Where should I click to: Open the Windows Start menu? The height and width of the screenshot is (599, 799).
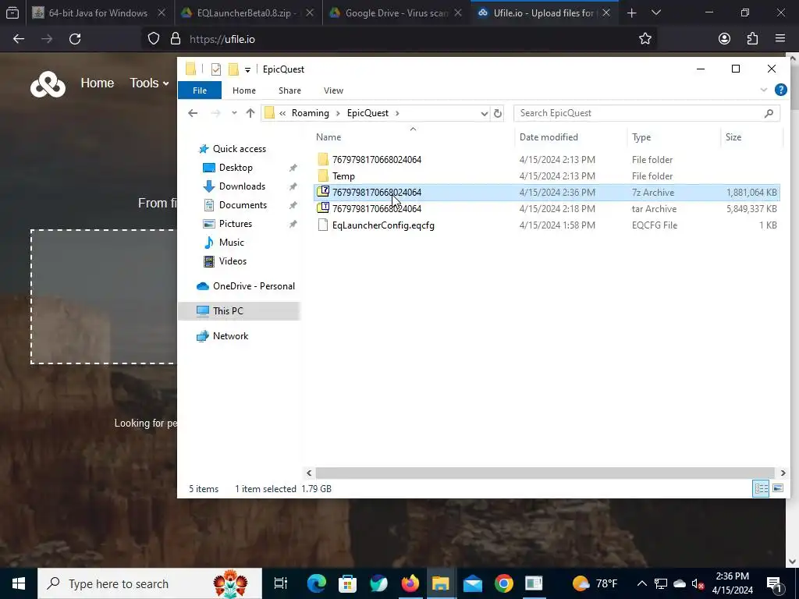pos(19,583)
